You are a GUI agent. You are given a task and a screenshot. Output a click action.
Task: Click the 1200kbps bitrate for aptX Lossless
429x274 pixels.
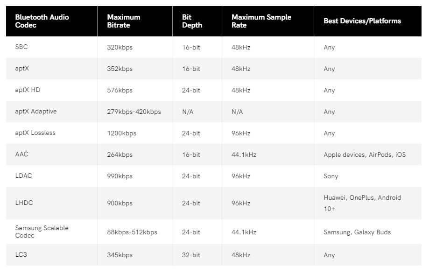point(121,133)
